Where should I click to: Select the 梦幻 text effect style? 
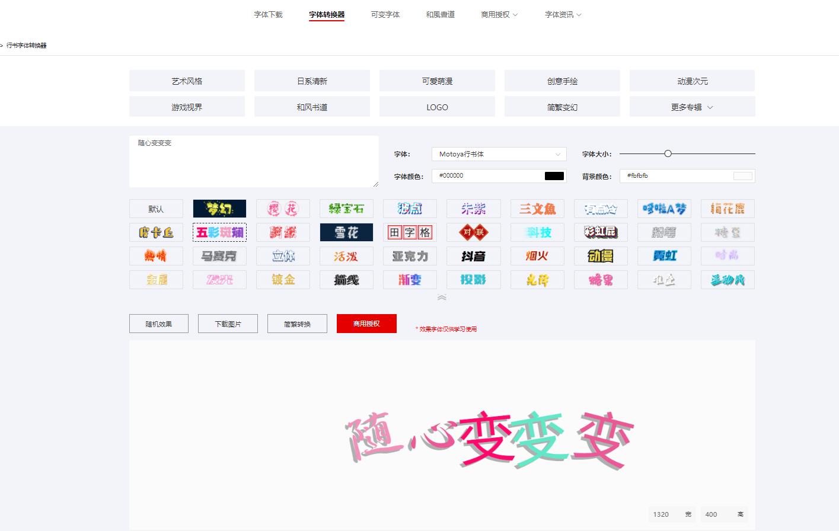point(219,209)
